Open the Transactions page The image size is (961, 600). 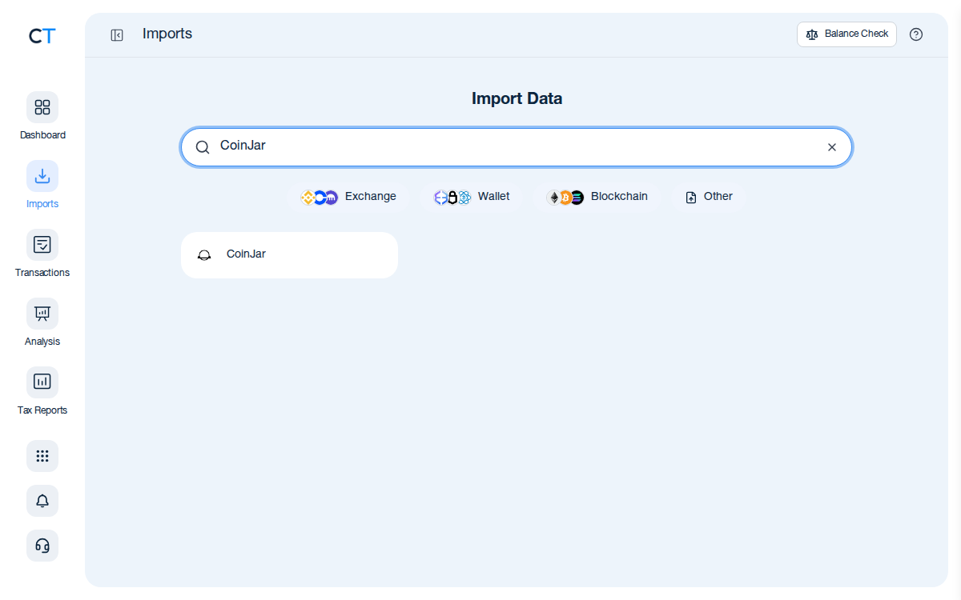pos(42,254)
